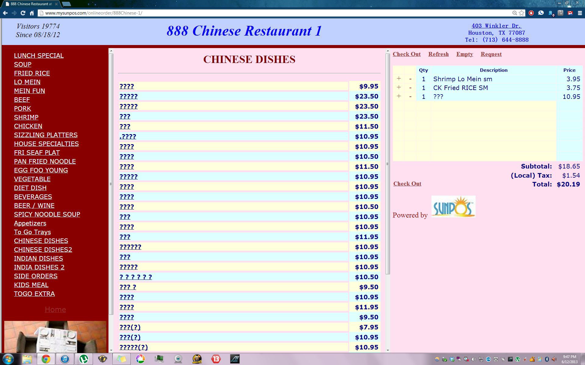Reload the page with the refresh icon

point(23,13)
